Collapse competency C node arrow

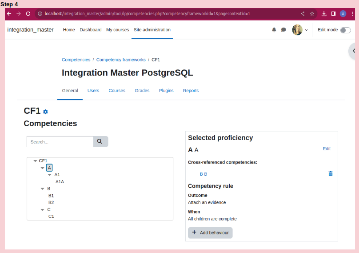pyautogui.click(x=42, y=210)
